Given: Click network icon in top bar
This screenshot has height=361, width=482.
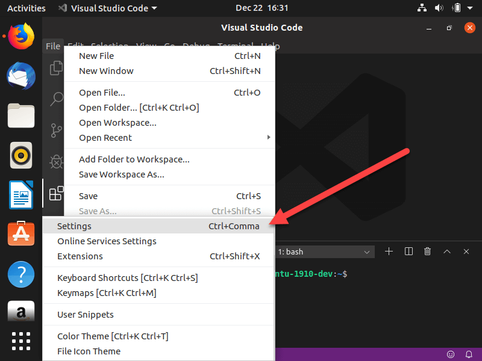Looking at the screenshot, I should pos(422,8).
